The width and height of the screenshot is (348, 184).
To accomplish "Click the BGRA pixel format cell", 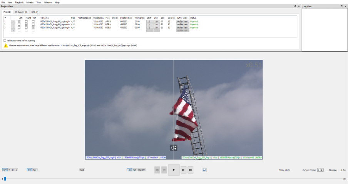I will point(108,25).
